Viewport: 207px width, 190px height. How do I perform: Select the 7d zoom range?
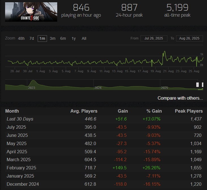32,39
